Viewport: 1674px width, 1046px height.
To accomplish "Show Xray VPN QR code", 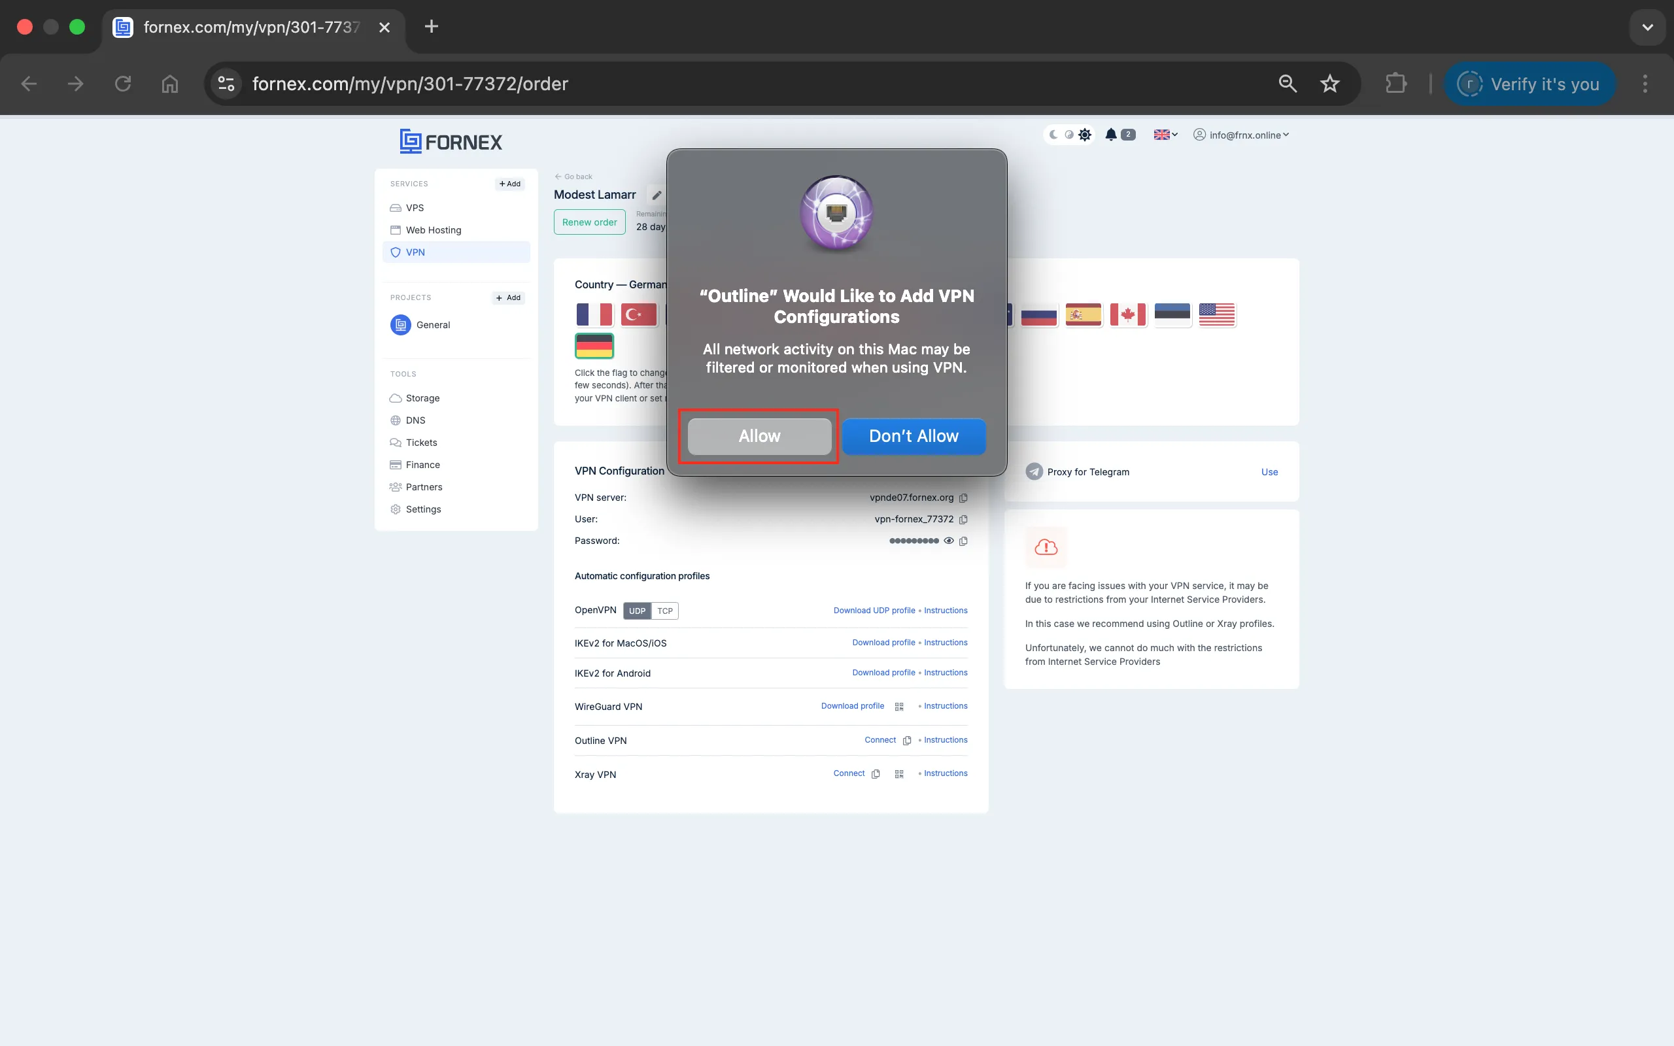I will click(898, 773).
